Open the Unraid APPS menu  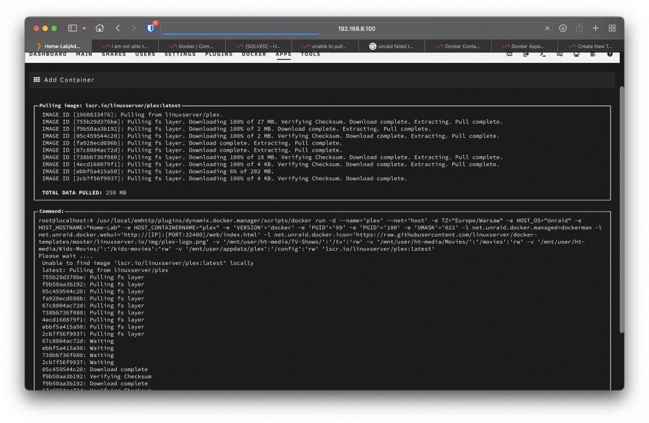click(x=284, y=54)
